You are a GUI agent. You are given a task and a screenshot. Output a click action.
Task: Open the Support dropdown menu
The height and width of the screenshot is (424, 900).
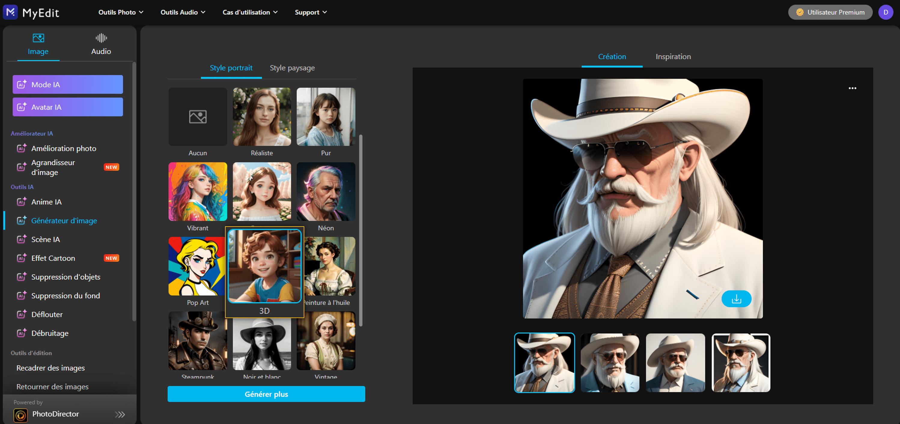[x=311, y=12]
